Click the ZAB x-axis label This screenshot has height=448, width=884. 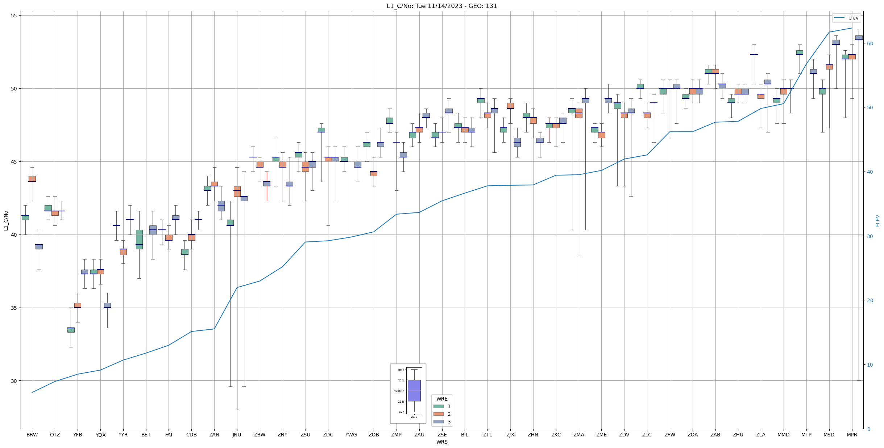715,435
